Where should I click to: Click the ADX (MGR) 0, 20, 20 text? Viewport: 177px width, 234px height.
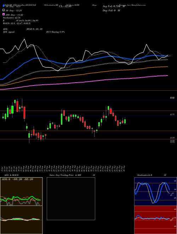(x=23, y=29)
